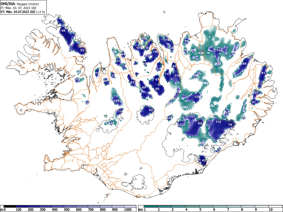Image resolution: width=283 pixels, height=212 pixels.
Task: Select the 266 visibility value
Action: 196,75
